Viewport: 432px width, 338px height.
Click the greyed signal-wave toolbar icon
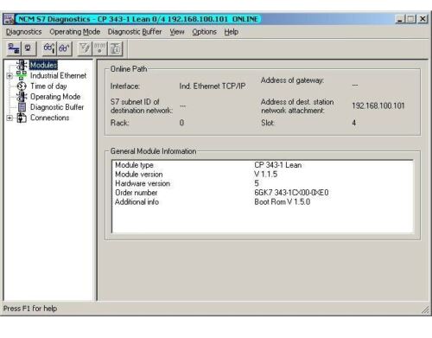coord(99,48)
